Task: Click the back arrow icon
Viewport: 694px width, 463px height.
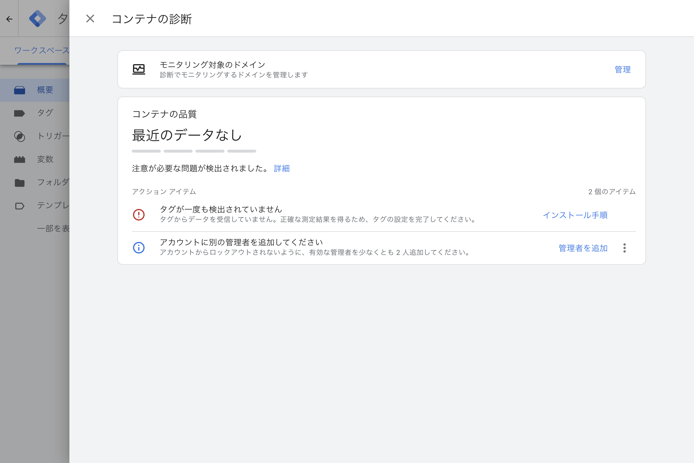Action: point(9,19)
